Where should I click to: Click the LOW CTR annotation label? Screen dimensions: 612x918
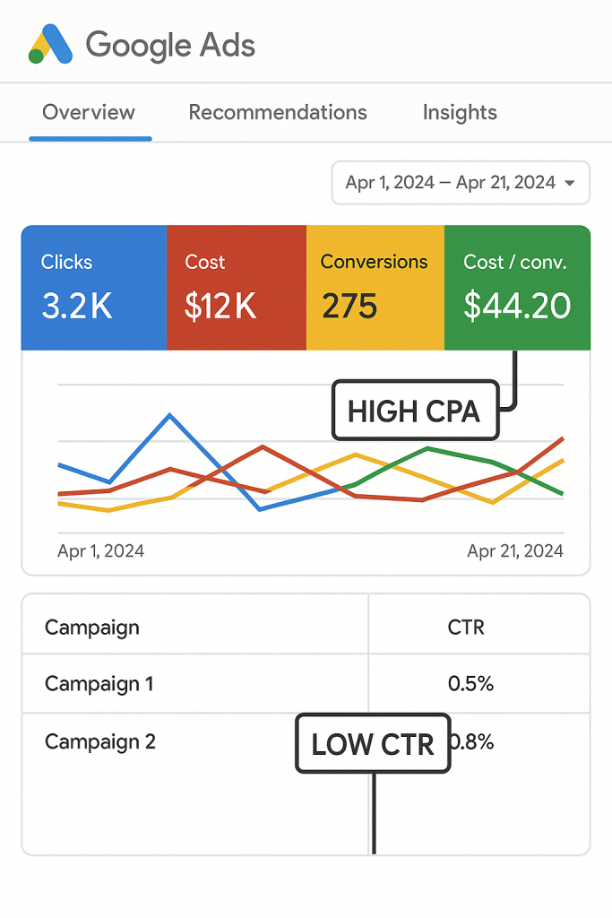pos(372,744)
